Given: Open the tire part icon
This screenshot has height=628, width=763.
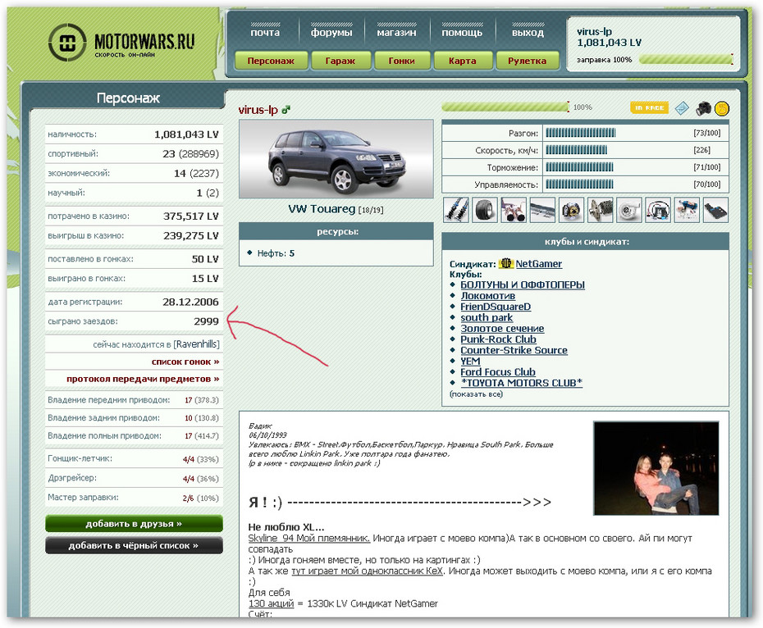Looking at the screenshot, I should pos(485,210).
